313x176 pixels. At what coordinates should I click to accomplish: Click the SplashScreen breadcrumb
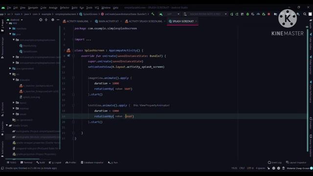89,14
